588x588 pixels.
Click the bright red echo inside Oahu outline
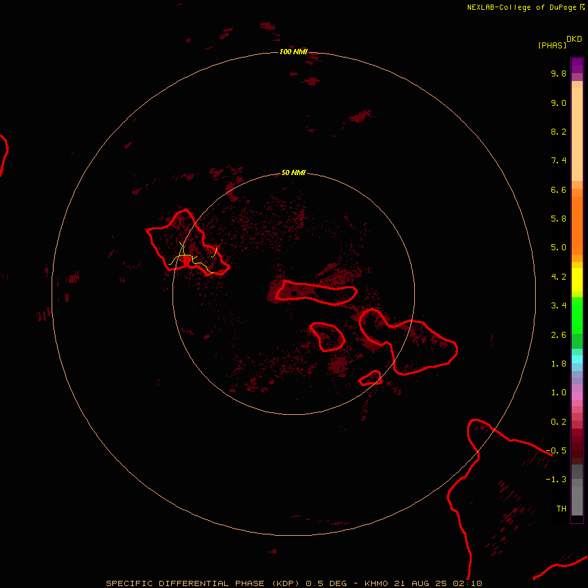click(186, 260)
